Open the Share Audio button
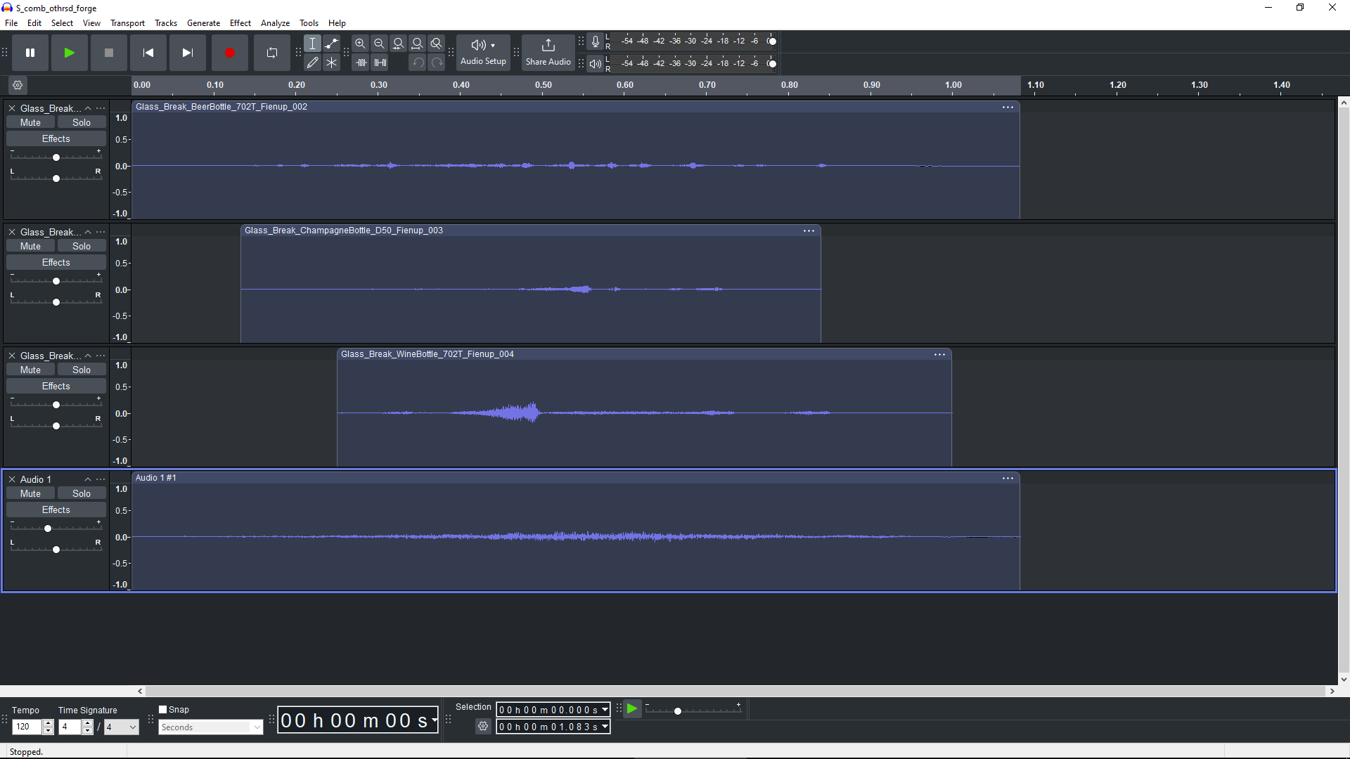This screenshot has height=759, width=1350. coord(548,53)
